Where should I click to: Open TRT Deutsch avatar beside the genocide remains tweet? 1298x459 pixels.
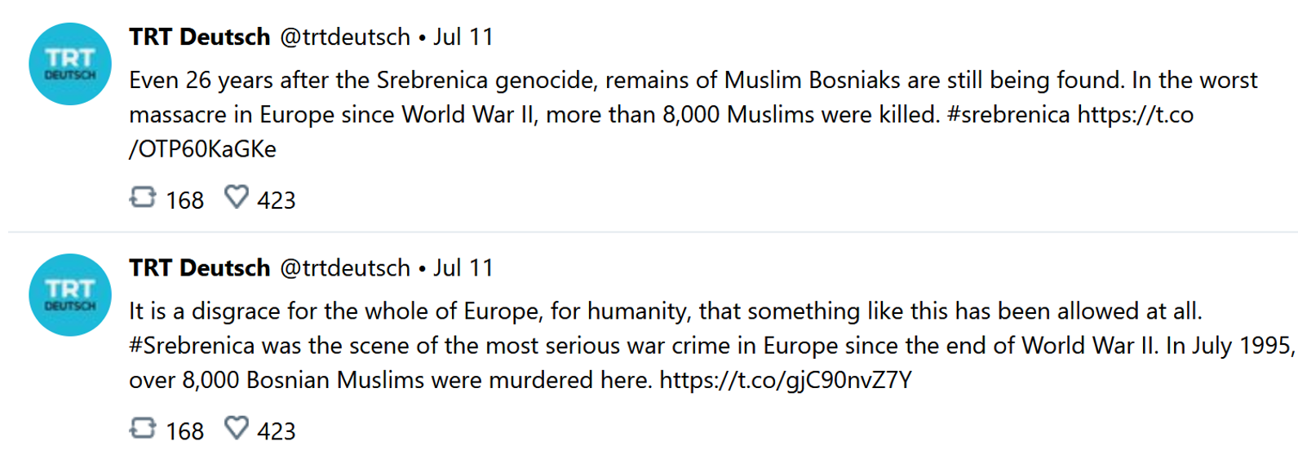[70, 64]
